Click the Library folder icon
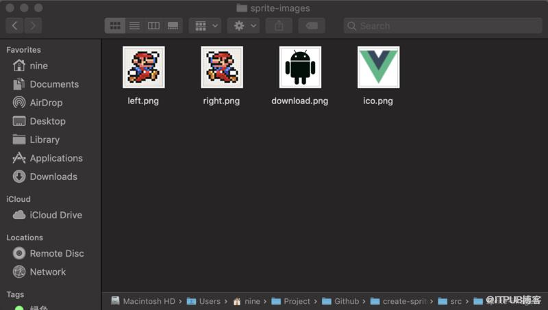 tap(19, 140)
